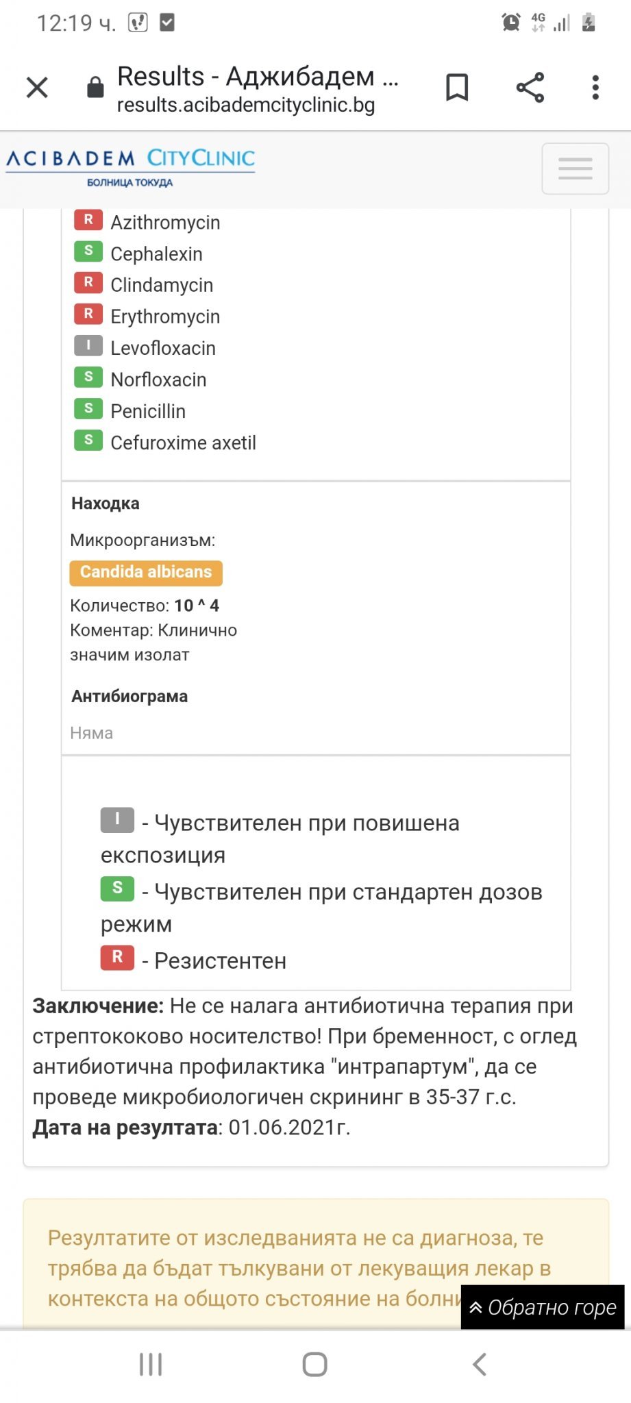Viewport: 631px width, 1403px height.
Task: Tap the green S badge beside Cephalexin
Action: [88, 251]
